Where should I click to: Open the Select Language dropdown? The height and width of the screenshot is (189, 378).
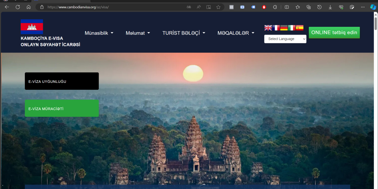pos(285,39)
